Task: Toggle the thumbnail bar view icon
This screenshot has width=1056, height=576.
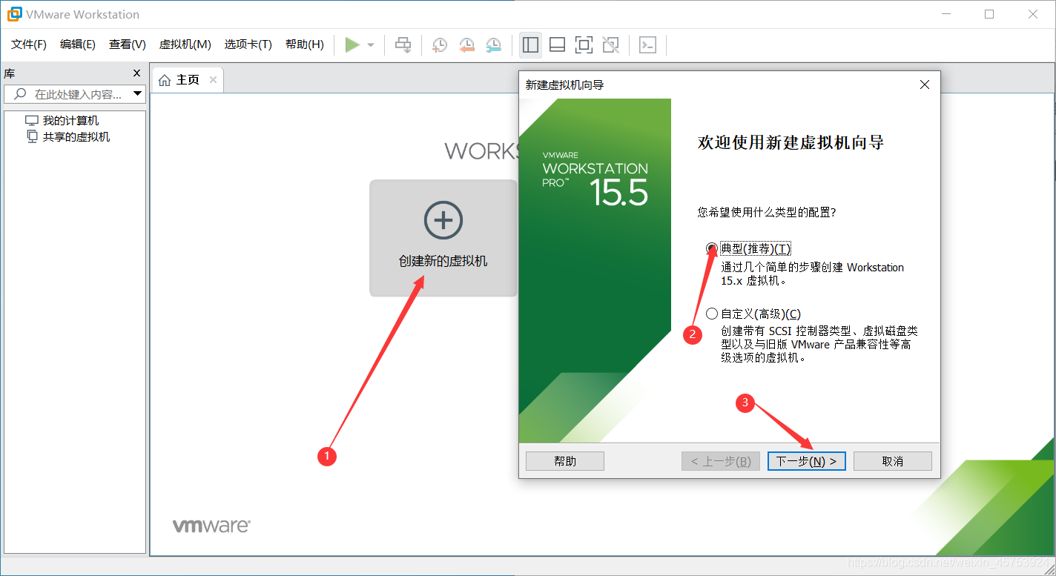Action: tap(557, 45)
